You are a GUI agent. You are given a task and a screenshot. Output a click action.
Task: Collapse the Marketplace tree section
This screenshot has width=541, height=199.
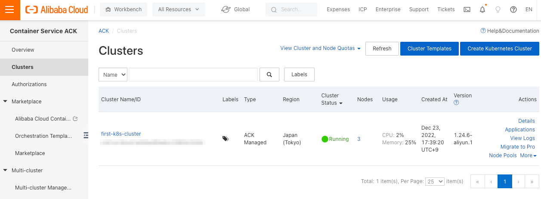(x=5, y=102)
